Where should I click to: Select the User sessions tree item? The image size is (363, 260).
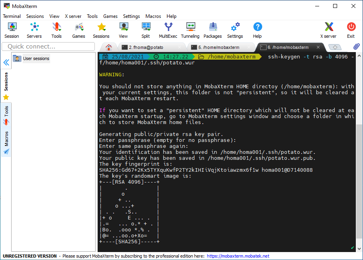pos(31,58)
